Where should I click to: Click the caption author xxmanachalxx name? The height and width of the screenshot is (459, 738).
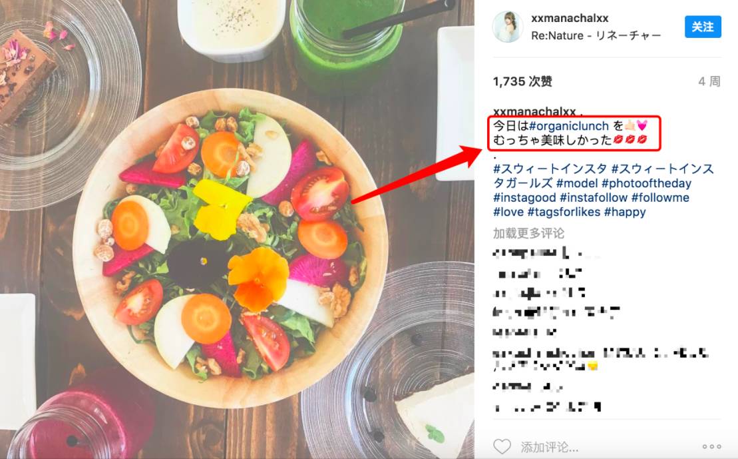pyautogui.click(x=534, y=112)
